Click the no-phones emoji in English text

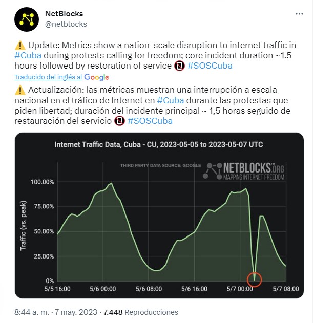click(179, 66)
